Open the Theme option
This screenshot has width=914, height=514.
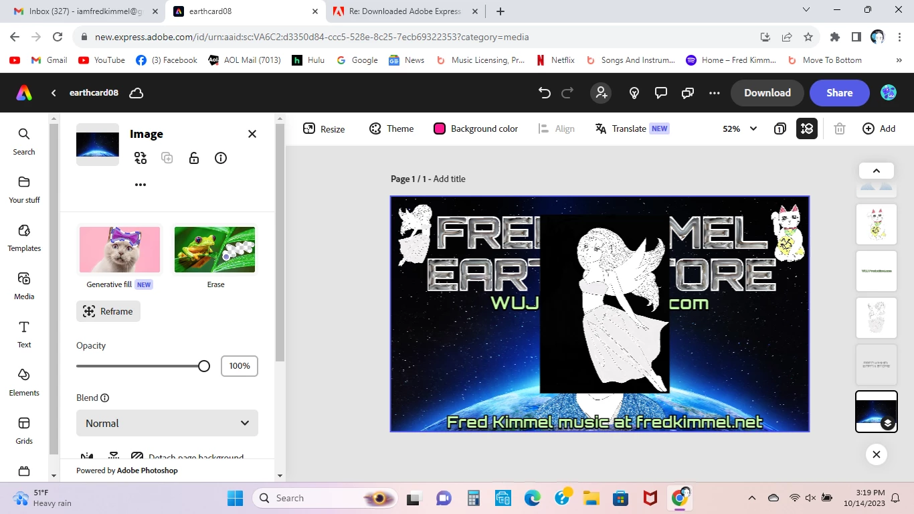coord(391,128)
